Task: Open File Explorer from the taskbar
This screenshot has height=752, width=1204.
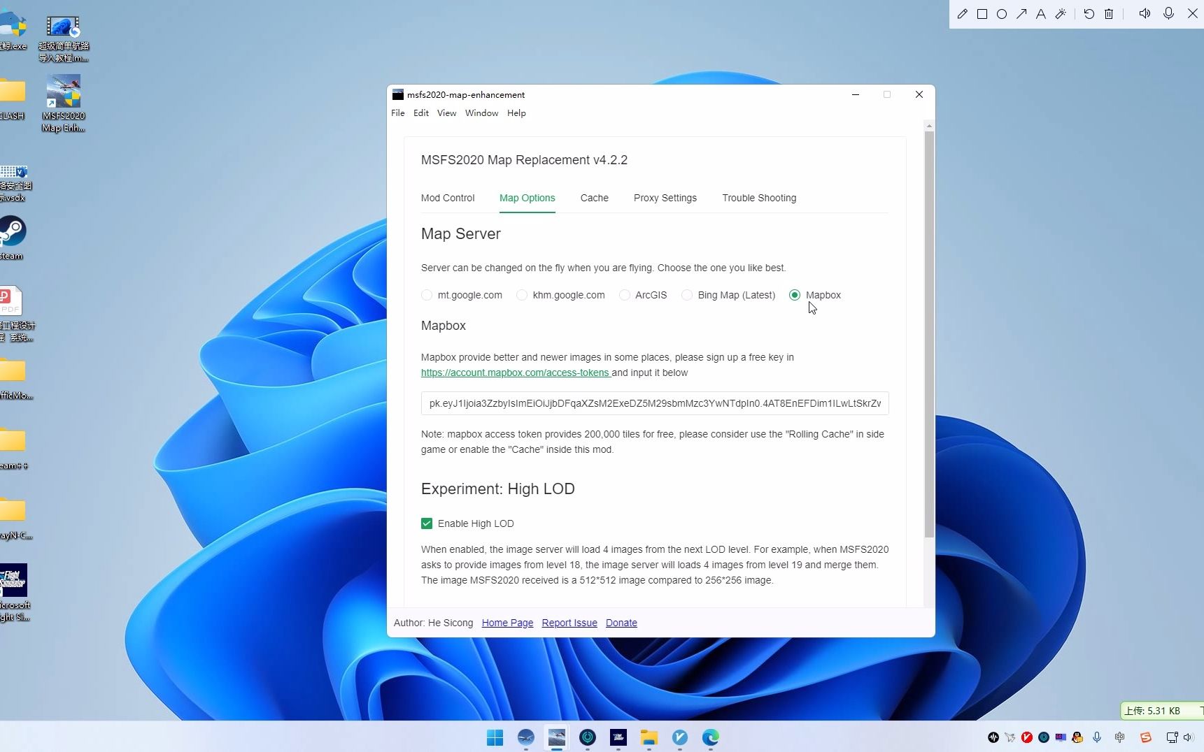Action: 649,737
